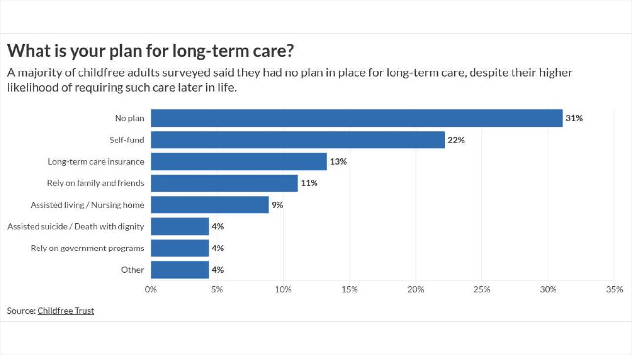Select the Self-fund axis label text

coord(127,140)
